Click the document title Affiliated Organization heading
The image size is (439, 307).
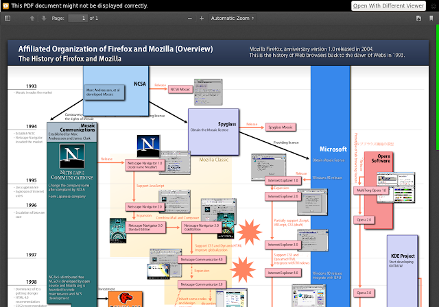[116, 49]
